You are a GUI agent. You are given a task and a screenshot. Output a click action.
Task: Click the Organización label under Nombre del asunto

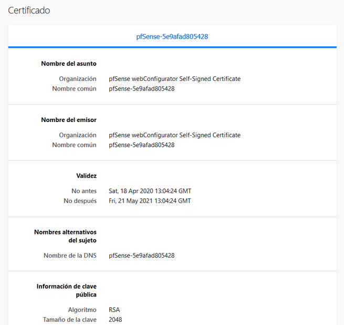(78, 79)
